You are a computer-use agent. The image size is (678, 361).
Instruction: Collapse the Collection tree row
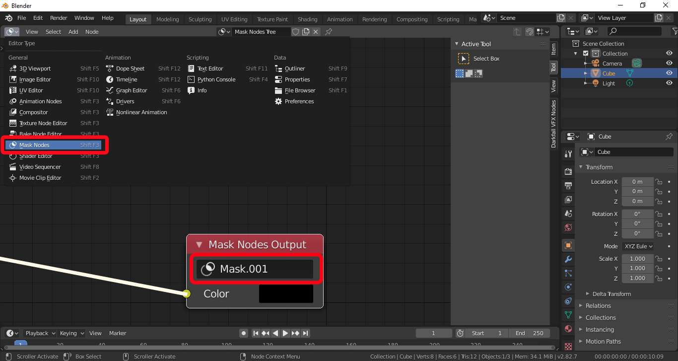tap(576, 54)
